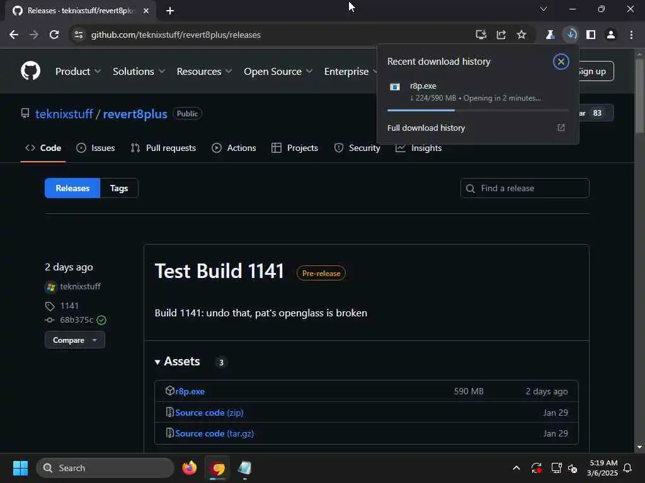
Task: Open Chrome three-dot menu
Action: (x=631, y=35)
